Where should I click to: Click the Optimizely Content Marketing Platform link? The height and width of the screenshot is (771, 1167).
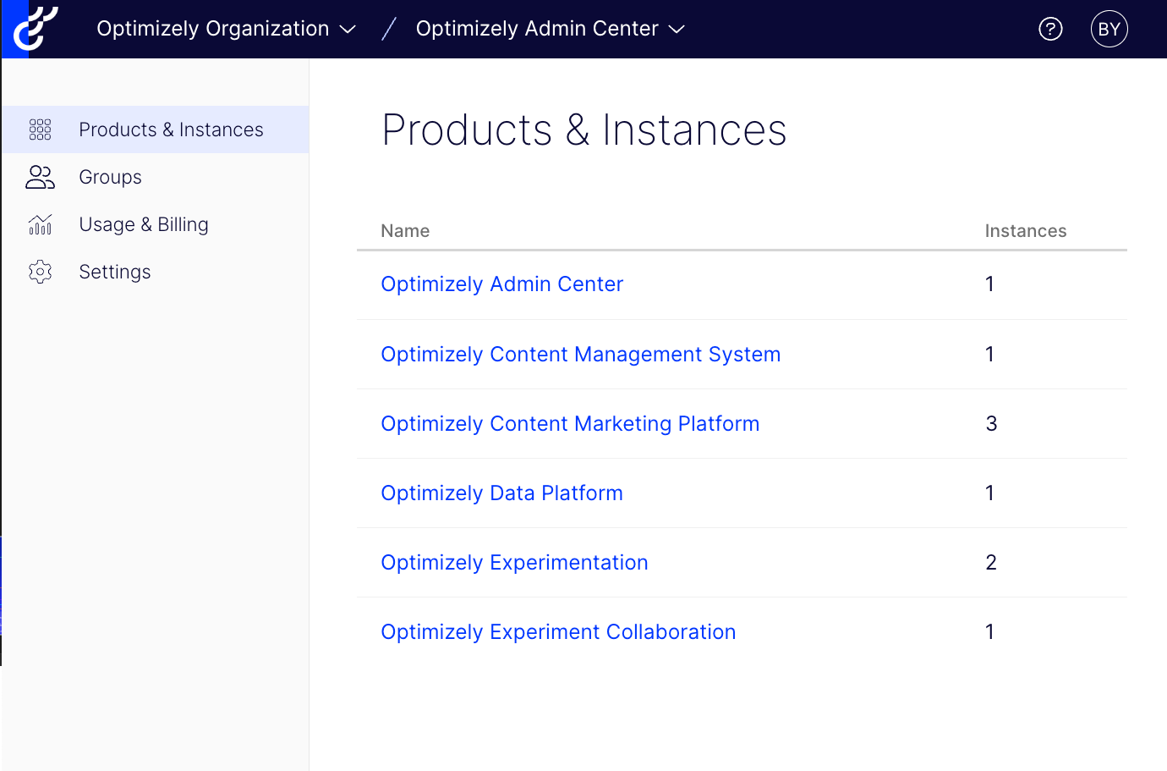pos(570,424)
